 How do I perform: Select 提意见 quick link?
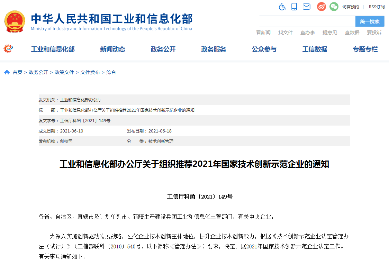click(x=330, y=33)
